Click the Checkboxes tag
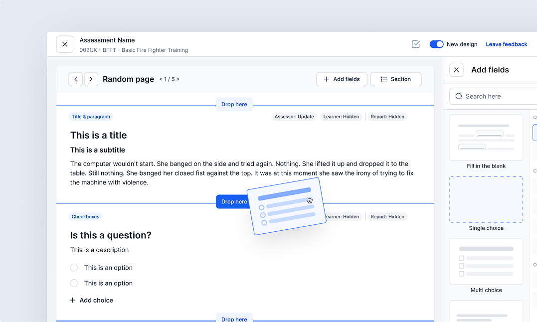The width and height of the screenshot is (537, 322). 85,217
